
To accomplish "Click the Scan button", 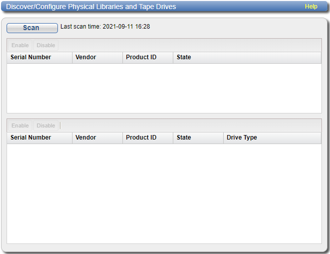I will tap(32, 28).
